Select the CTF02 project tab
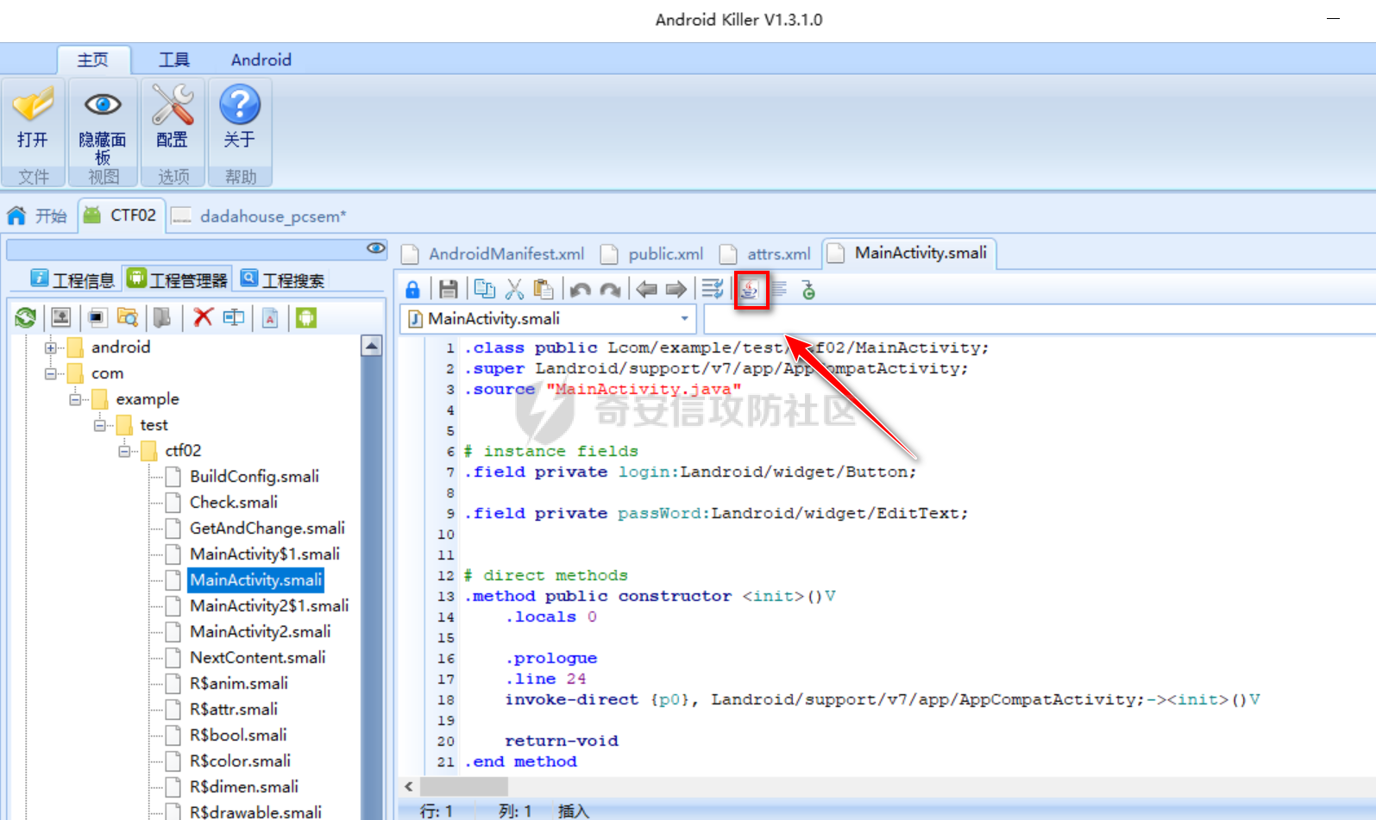 (121, 215)
